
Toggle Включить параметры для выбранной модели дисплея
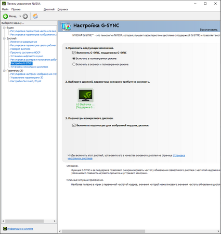tap(74, 125)
